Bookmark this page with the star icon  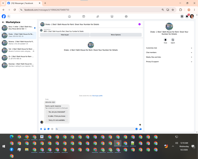point(173,10)
